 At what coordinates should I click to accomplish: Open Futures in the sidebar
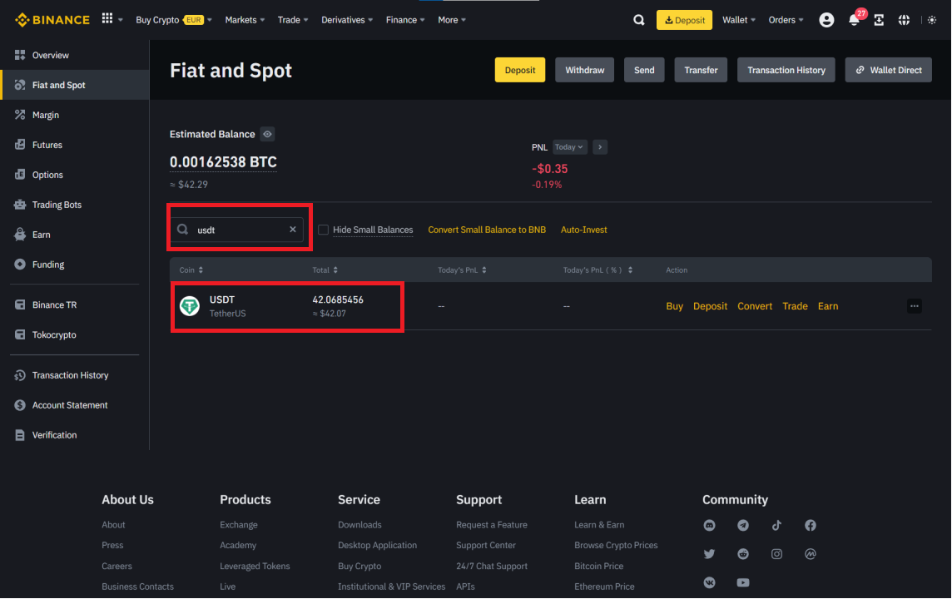click(75, 145)
